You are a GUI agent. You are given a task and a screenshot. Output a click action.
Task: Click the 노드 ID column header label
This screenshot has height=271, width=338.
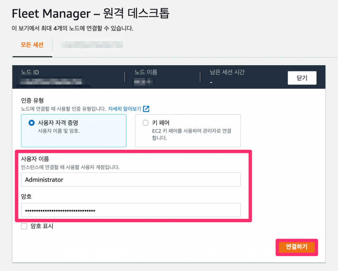coord(30,72)
